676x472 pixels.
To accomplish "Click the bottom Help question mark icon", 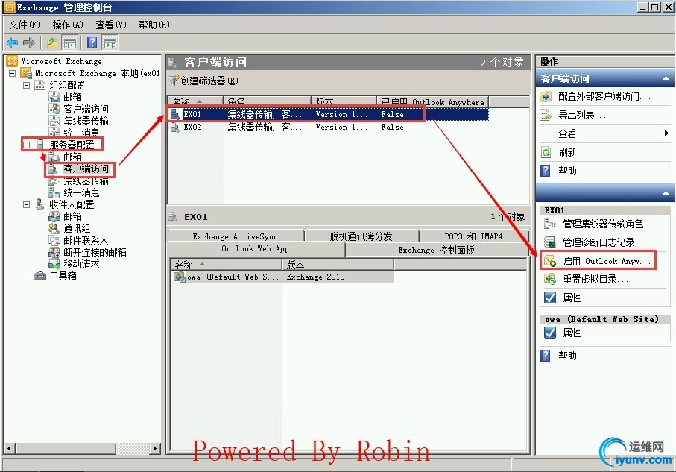I will pos(546,356).
